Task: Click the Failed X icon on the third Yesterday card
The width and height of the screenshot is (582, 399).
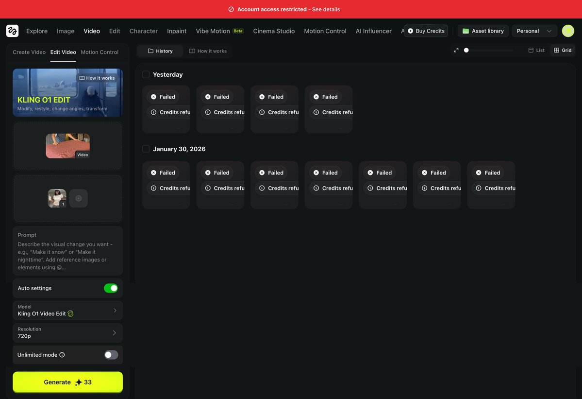Action: pos(262,97)
